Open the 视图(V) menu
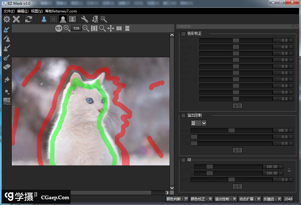 point(37,11)
